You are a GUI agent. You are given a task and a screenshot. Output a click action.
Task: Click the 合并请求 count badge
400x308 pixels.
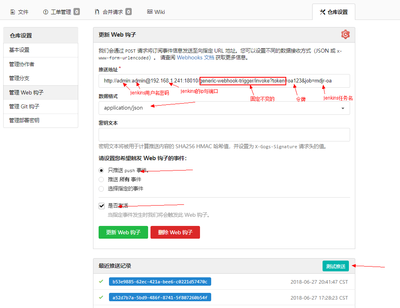(129, 12)
